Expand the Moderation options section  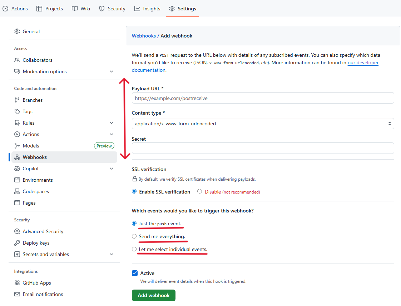coord(112,71)
